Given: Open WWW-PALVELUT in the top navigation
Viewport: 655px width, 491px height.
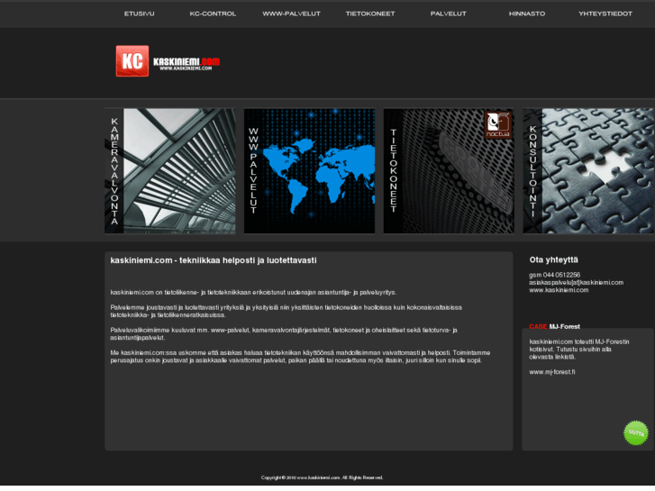Looking at the screenshot, I should point(291,14).
